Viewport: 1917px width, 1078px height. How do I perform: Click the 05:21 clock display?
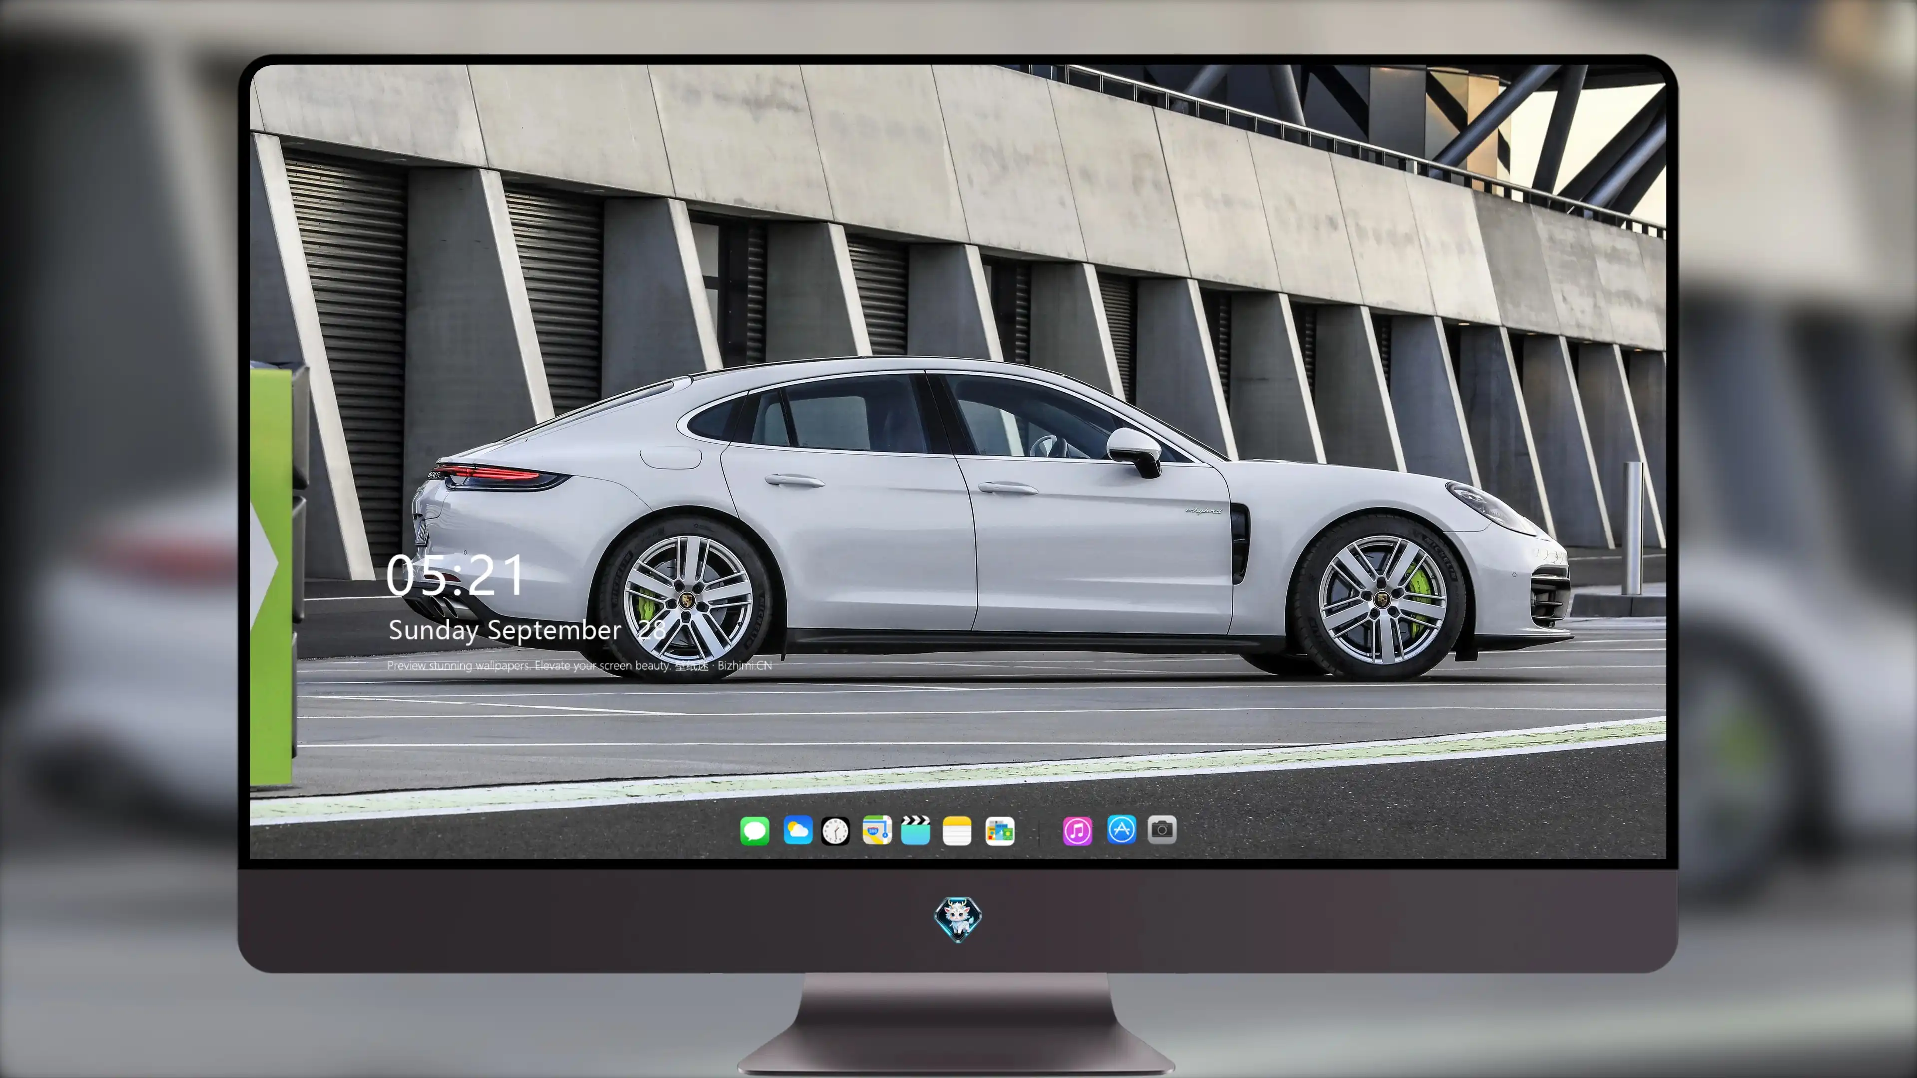point(455,575)
